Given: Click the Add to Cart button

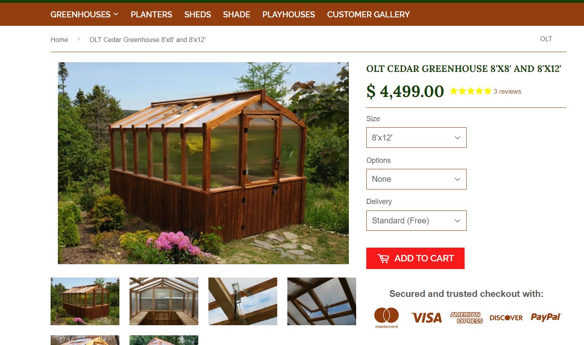Looking at the screenshot, I should click(415, 258).
